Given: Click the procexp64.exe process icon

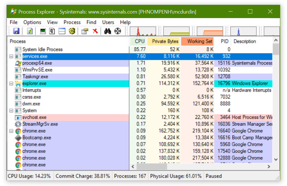Looking at the screenshot, I should pos(18,63).
